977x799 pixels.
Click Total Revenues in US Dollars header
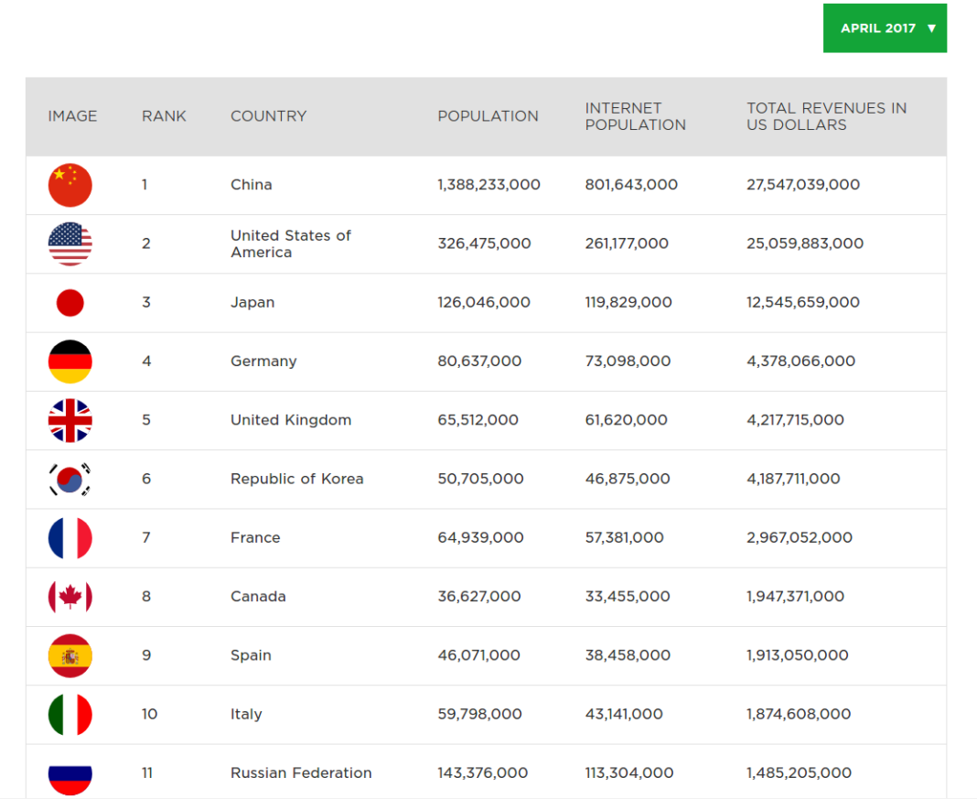coord(826,116)
